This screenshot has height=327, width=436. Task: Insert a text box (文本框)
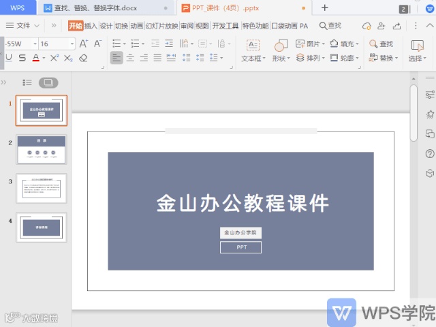click(x=253, y=51)
